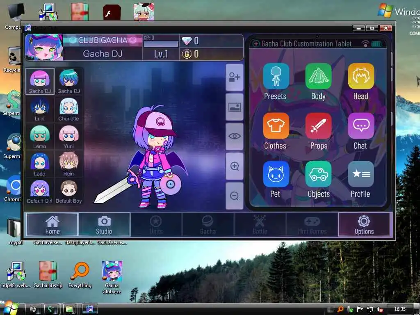Open the GachaLife.zip desktop file
Image resolution: width=420 pixels, height=315 pixels.
pyautogui.click(x=48, y=275)
